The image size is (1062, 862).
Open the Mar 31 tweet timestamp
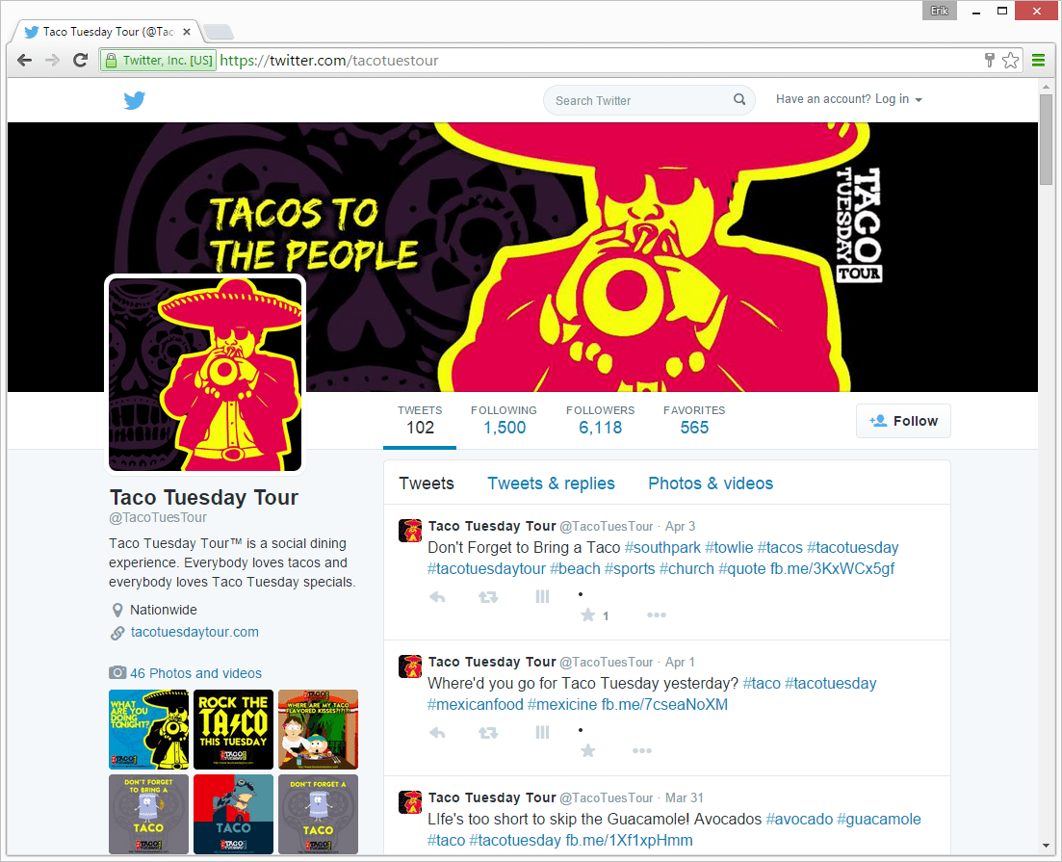[x=684, y=797]
